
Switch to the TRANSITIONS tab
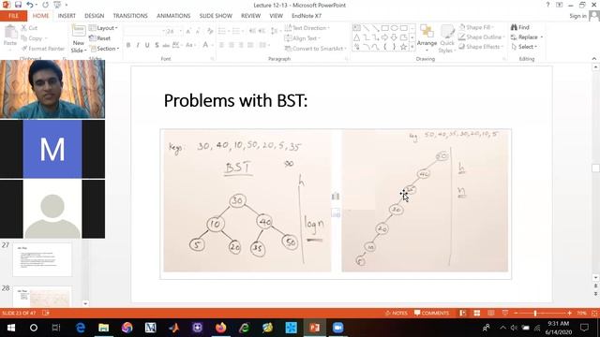click(130, 16)
